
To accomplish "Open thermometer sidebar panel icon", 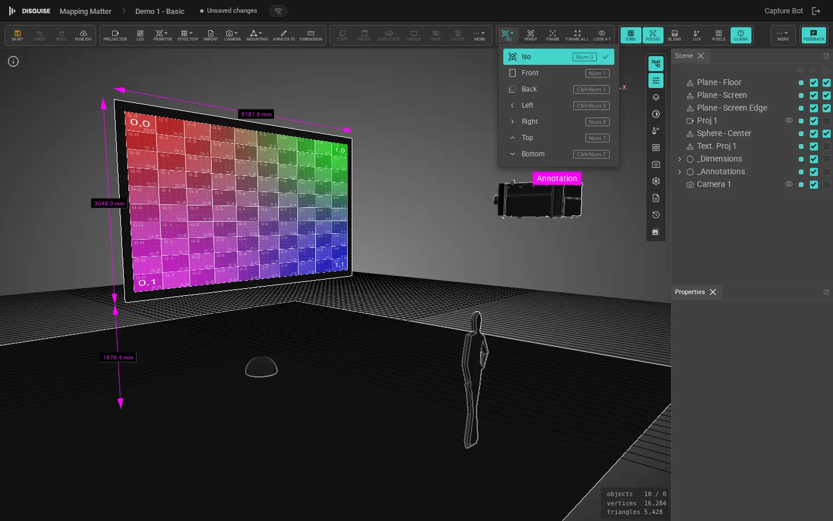I will tap(655, 131).
